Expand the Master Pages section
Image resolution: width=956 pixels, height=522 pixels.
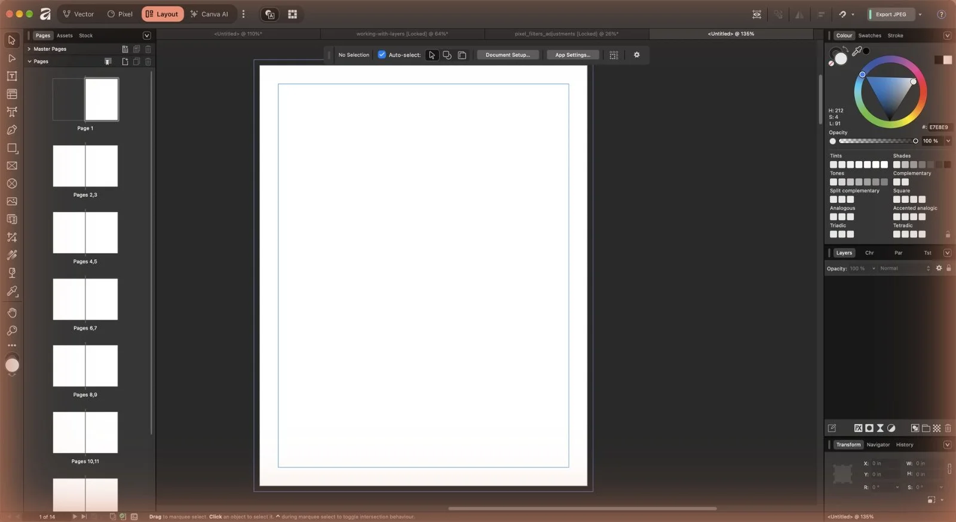29,49
